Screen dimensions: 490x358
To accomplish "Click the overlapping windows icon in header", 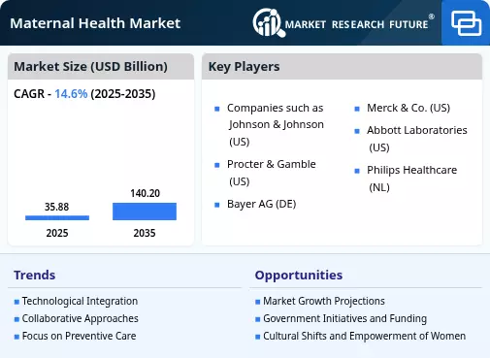I will pyautogui.click(x=466, y=23).
